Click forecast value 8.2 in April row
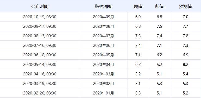 [185, 65]
